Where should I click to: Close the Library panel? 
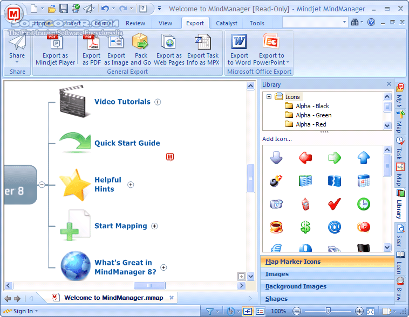(x=388, y=84)
